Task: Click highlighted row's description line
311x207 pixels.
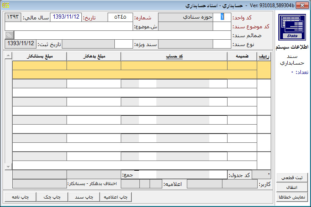Action: click(135, 74)
